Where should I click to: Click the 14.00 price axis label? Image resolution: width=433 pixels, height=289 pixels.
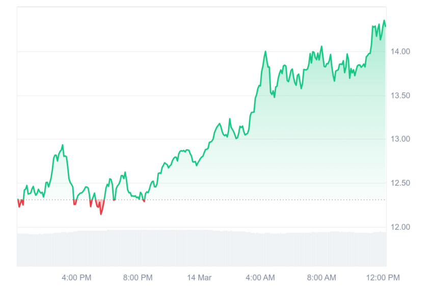coord(400,51)
